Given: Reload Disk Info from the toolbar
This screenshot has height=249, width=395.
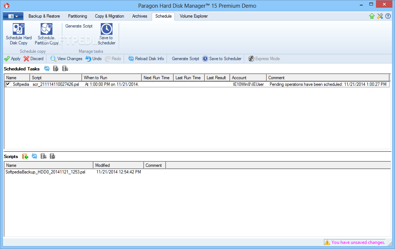Looking at the screenshot, I should pyautogui.click(x=146, y=59).
